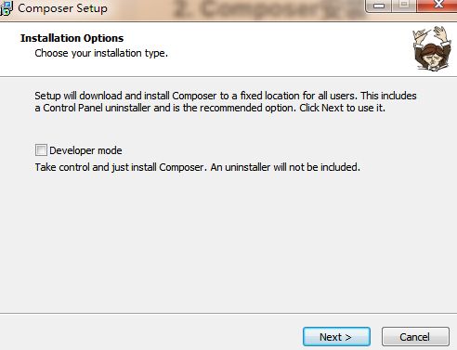Minimize the Composer Setup window
The image size is (457, 350).
[x=379, y=6]
